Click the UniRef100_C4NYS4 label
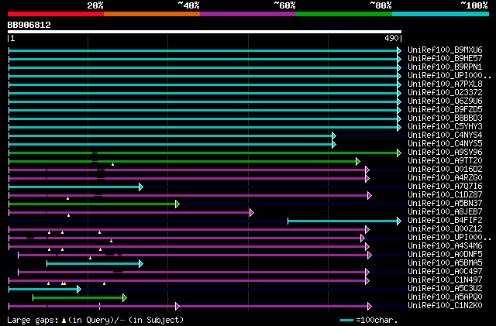The image size is (496, 326). [445, 136]
